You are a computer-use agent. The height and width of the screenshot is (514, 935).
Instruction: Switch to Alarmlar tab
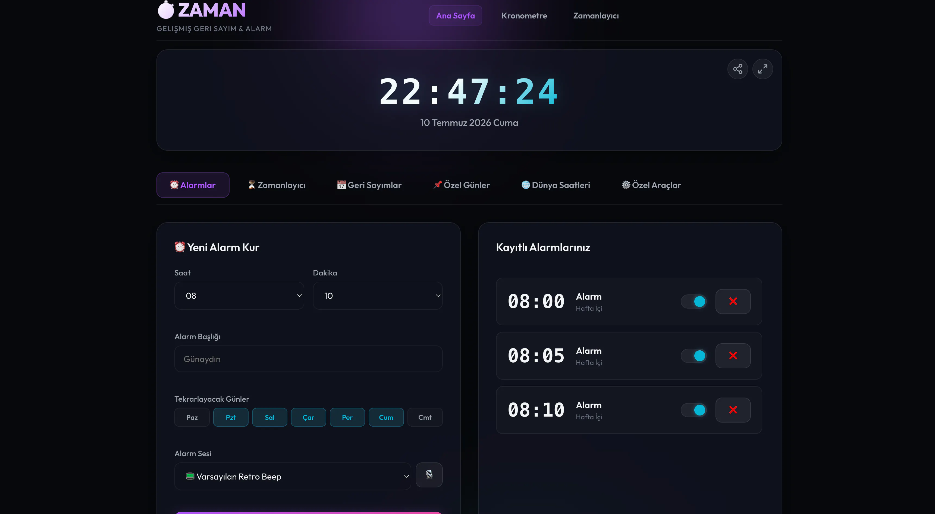coord(193,185)
